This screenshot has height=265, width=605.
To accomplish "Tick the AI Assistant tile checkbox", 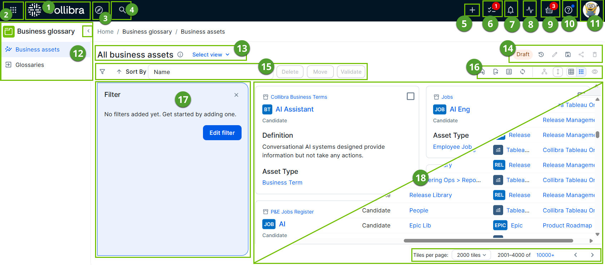I will tap(411, 96).
